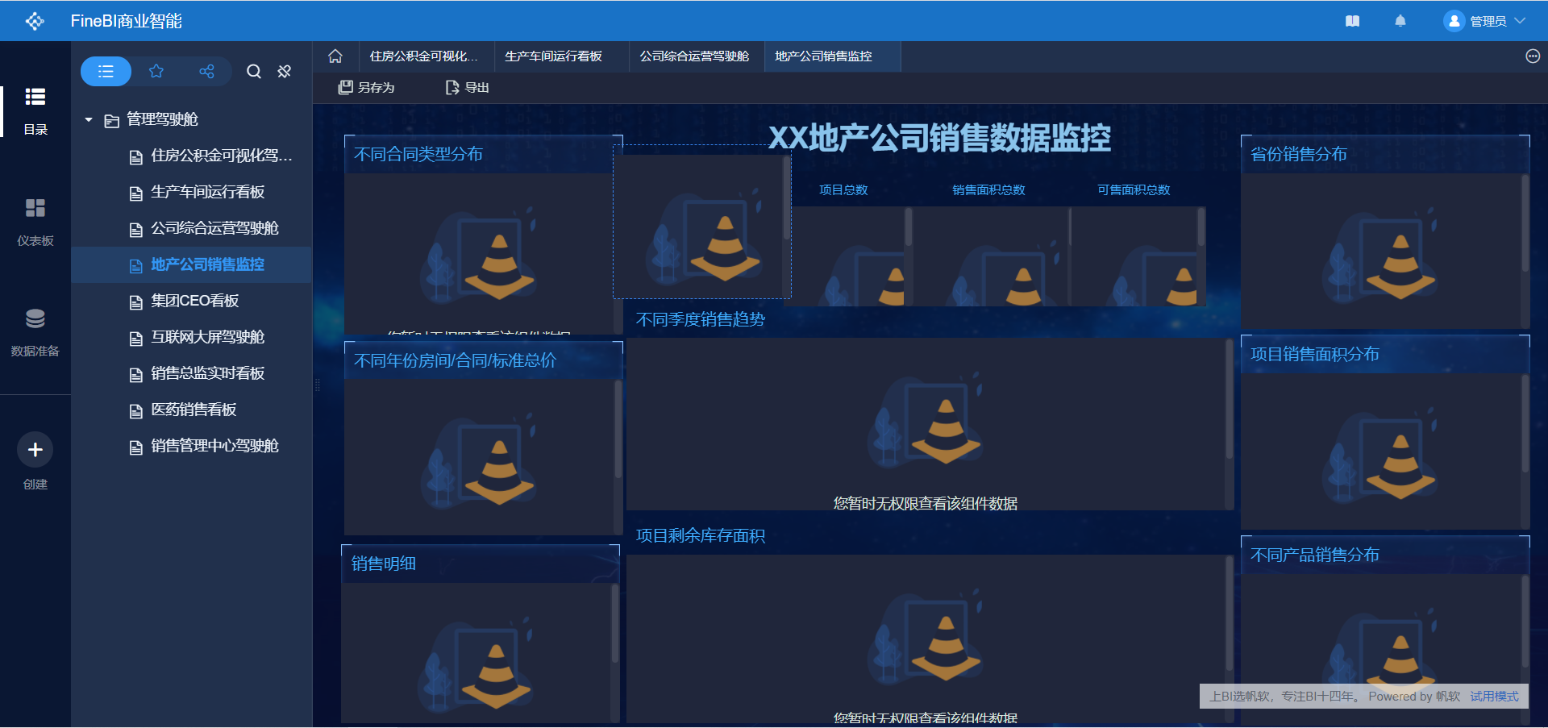The height and width of the screenshot is (728, 1548).
Task: Open 互联网大屏驾驶舱 in the tree
Action: [x=207, y=337]
